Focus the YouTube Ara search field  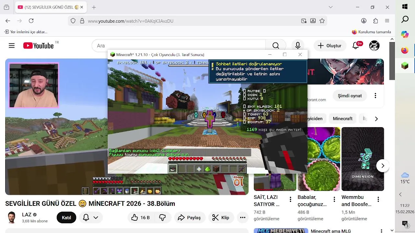(178, 46)
